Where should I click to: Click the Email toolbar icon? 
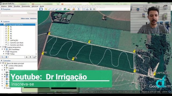point(84,9)
